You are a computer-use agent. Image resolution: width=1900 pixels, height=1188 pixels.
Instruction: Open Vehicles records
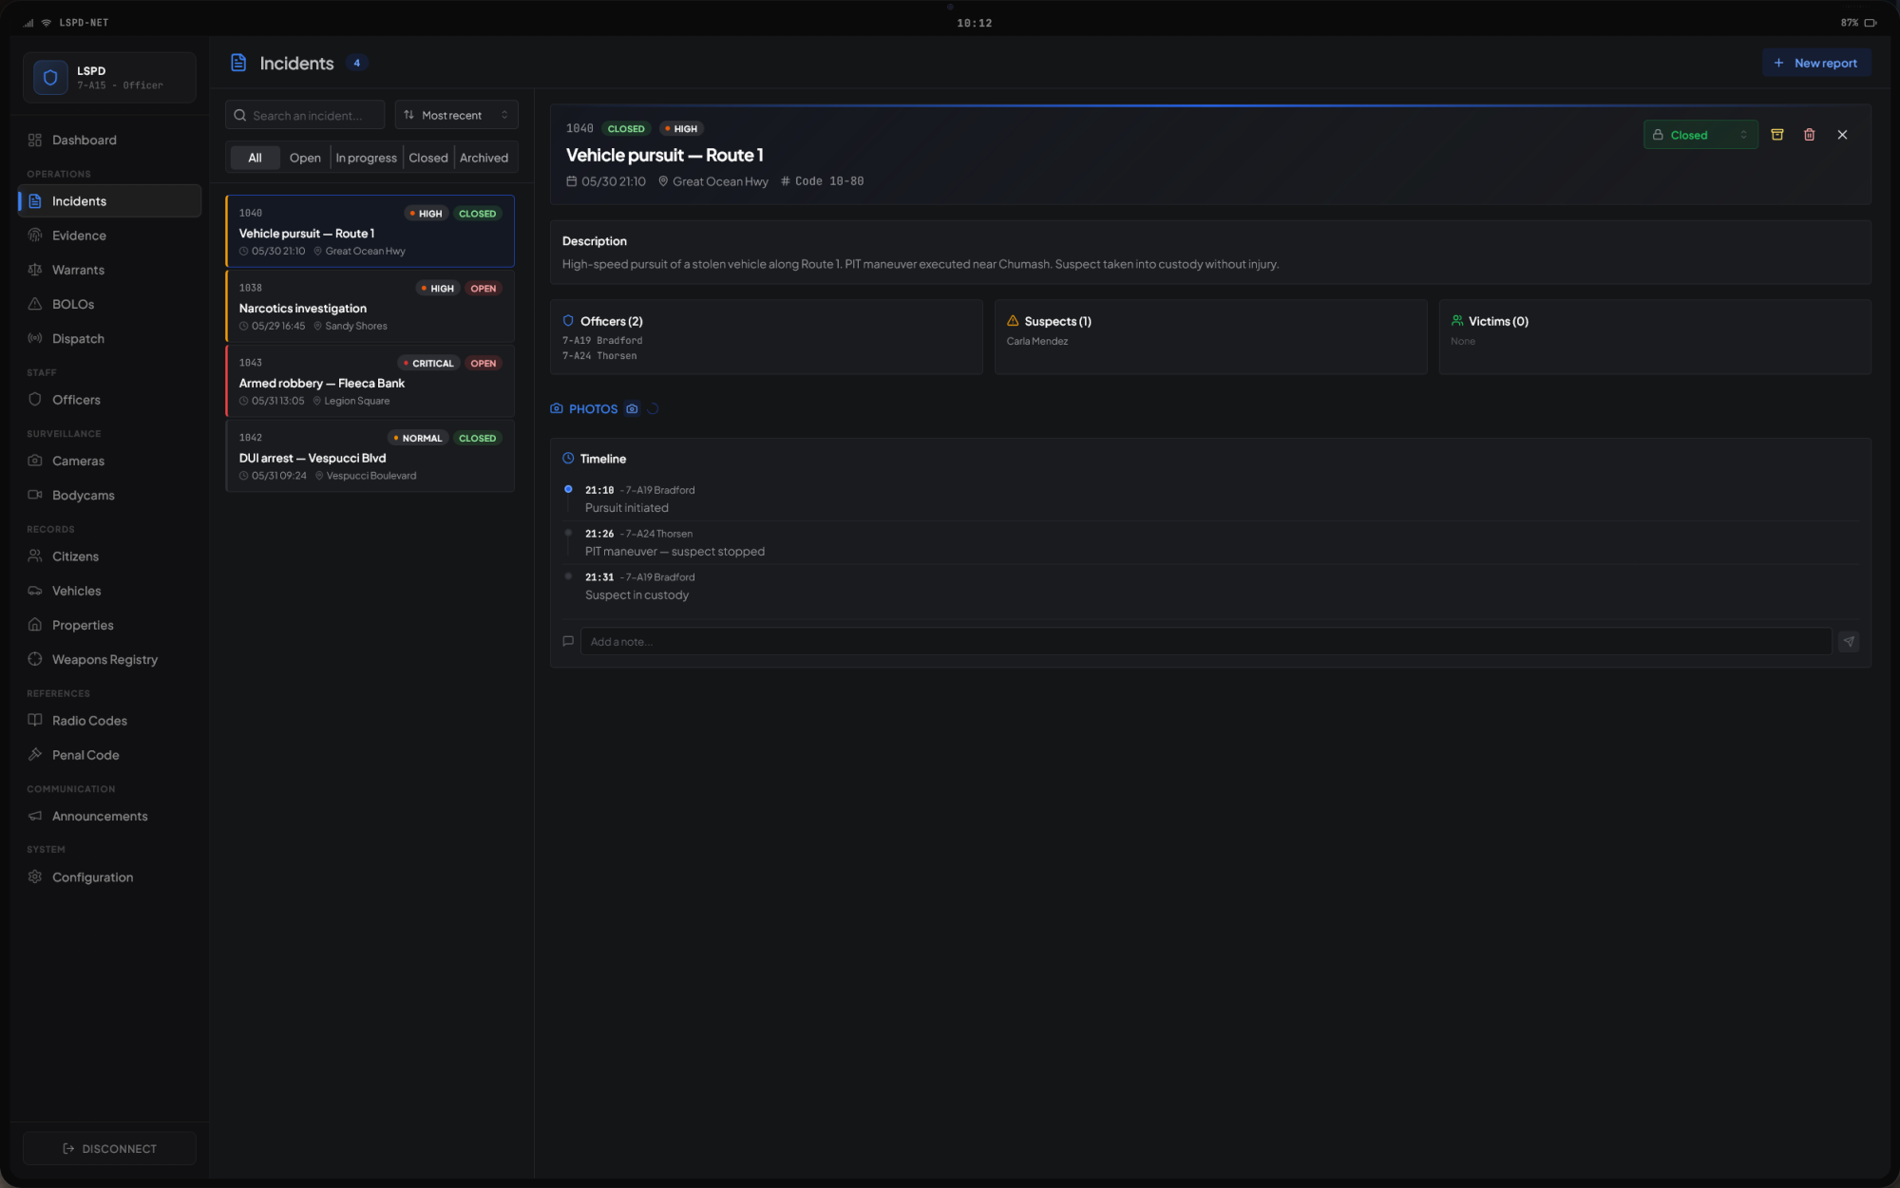pyautogui.click(x=109, y=591)
